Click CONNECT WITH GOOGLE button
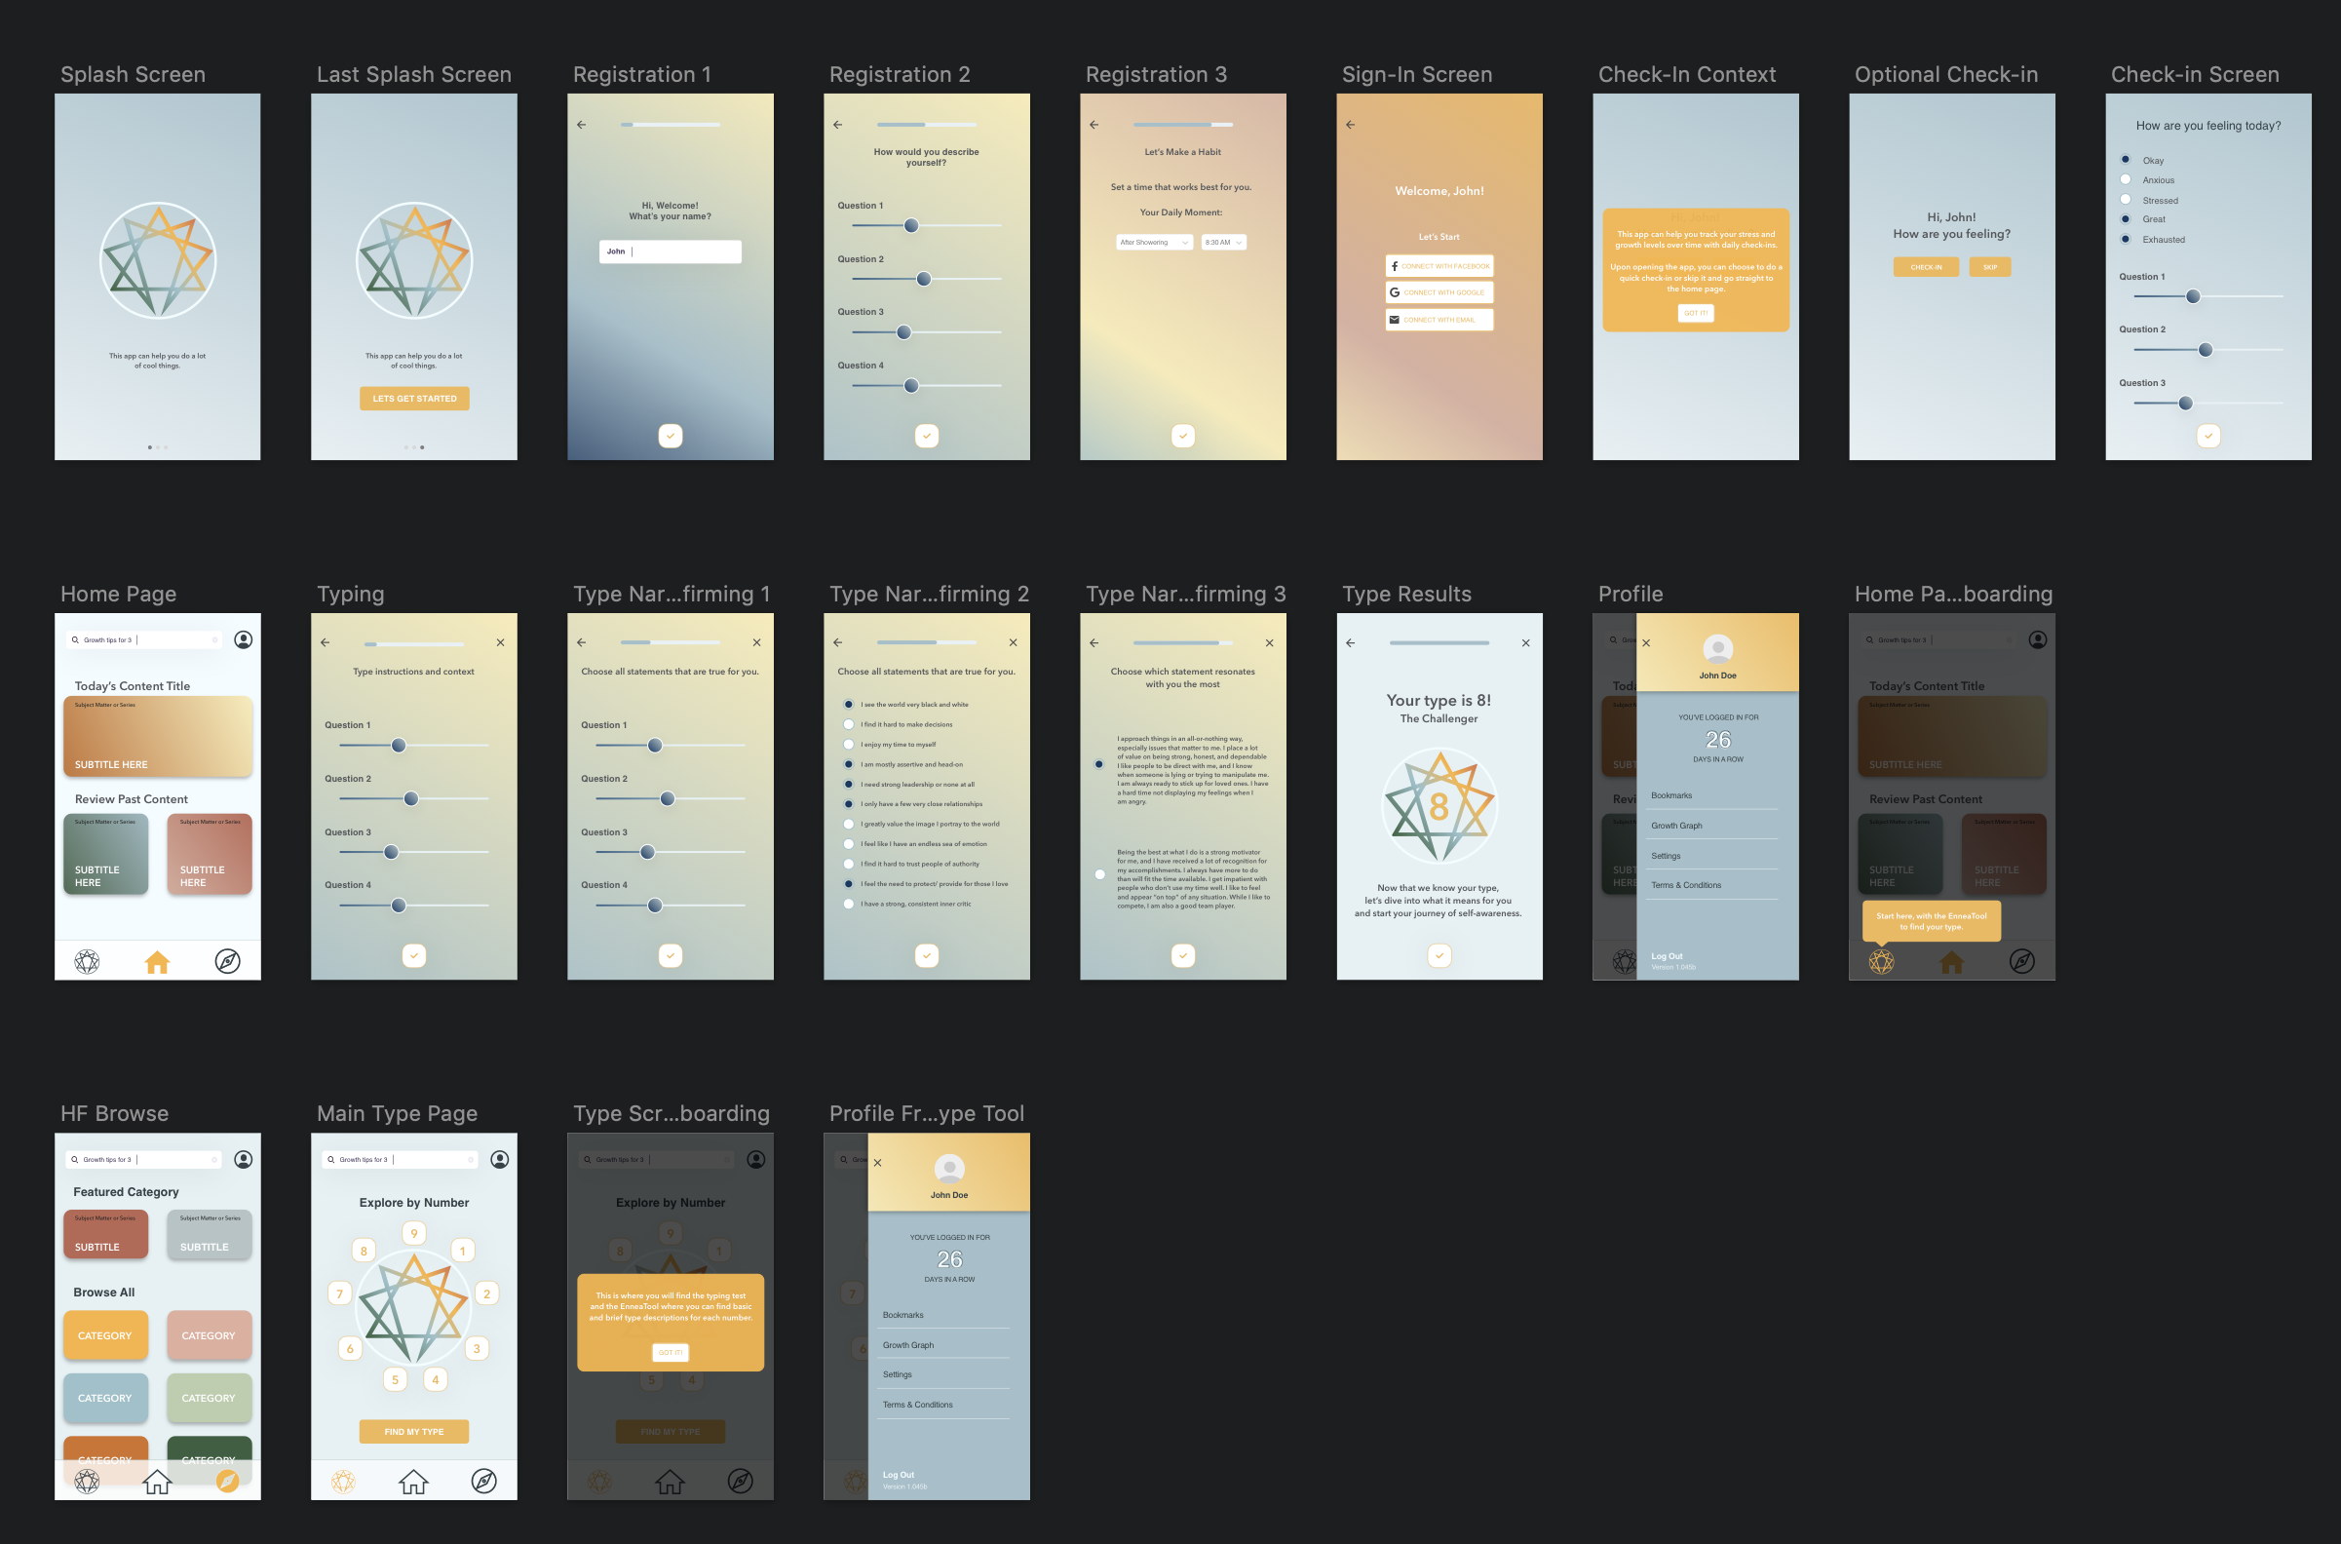 point(1439,292)
